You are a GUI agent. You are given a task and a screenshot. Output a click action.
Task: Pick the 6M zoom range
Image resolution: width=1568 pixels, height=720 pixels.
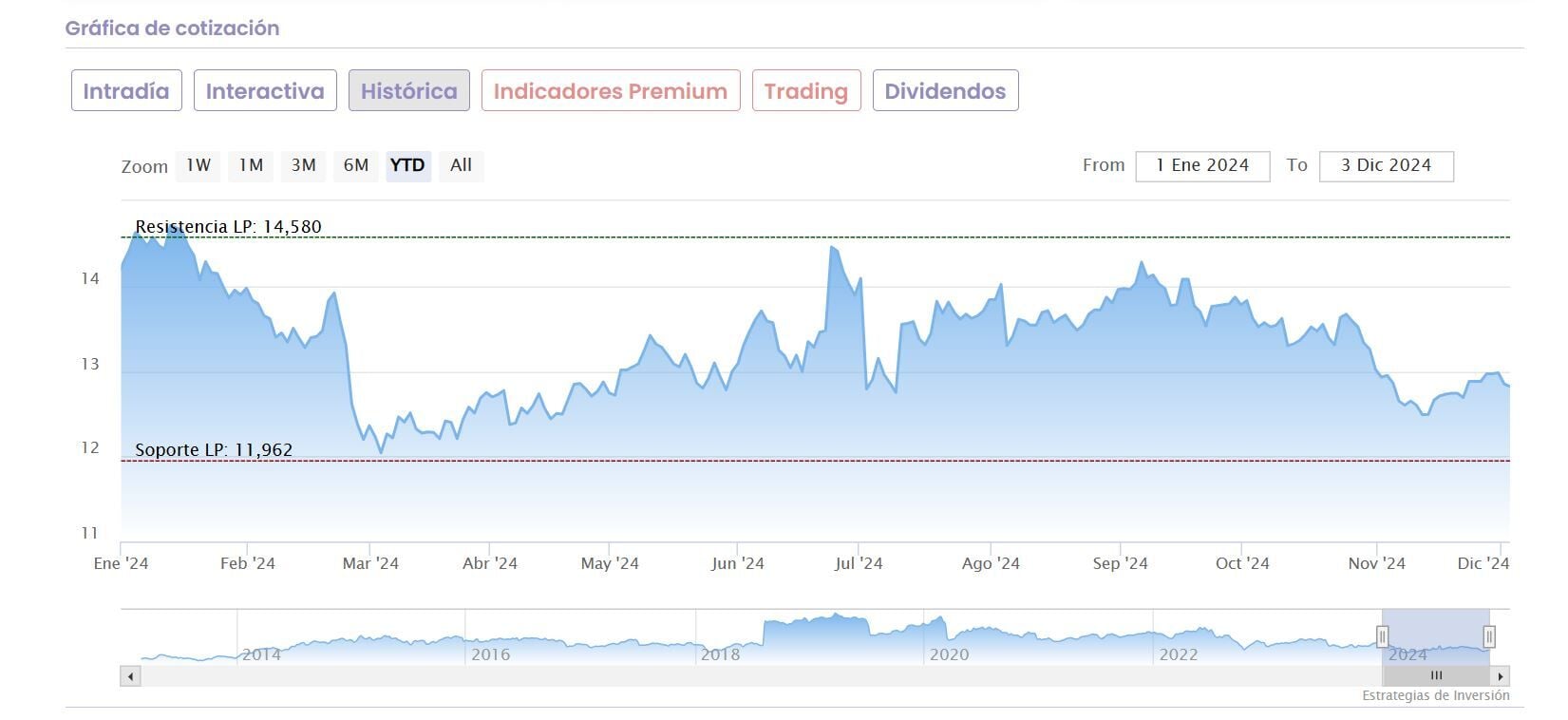[x=356, y=165]
